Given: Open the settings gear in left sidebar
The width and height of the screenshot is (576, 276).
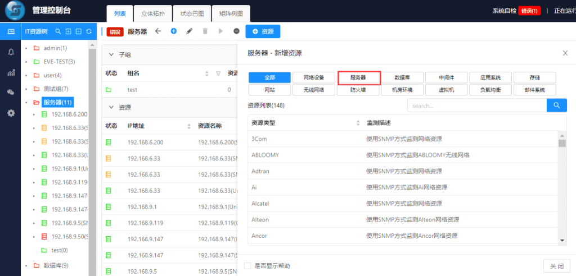Looking at the screenshot, I should [11, 113].
